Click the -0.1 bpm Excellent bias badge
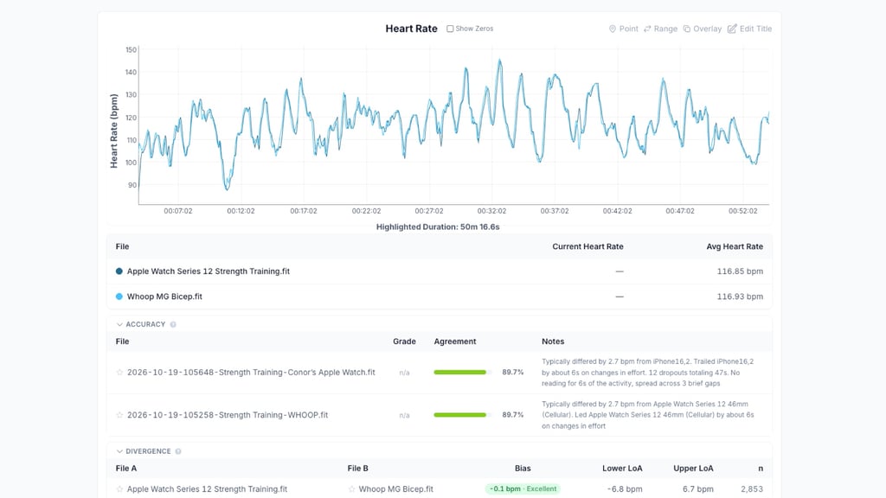 [523, 489]
